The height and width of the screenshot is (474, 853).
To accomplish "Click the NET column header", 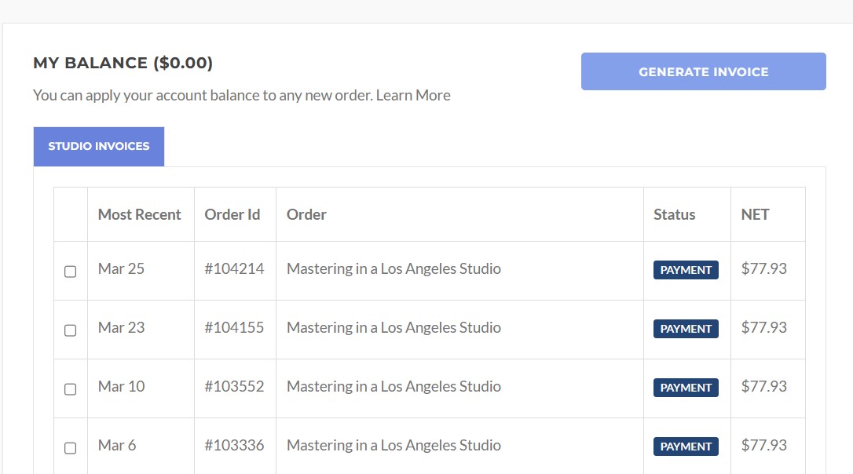I will 755,214.
